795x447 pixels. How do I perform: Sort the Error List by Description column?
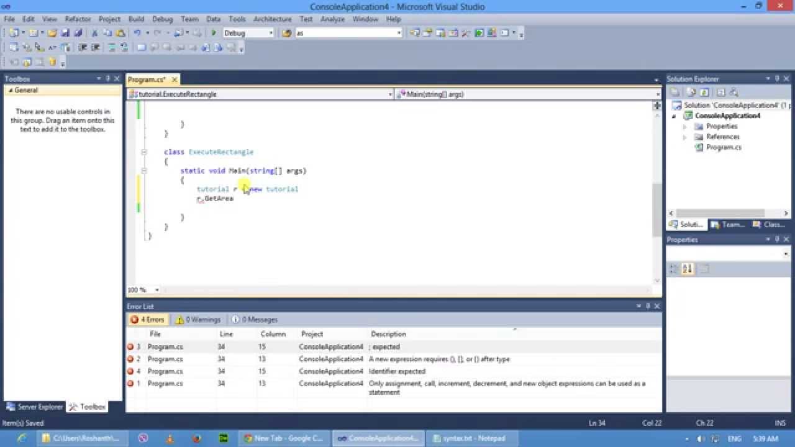388,334
